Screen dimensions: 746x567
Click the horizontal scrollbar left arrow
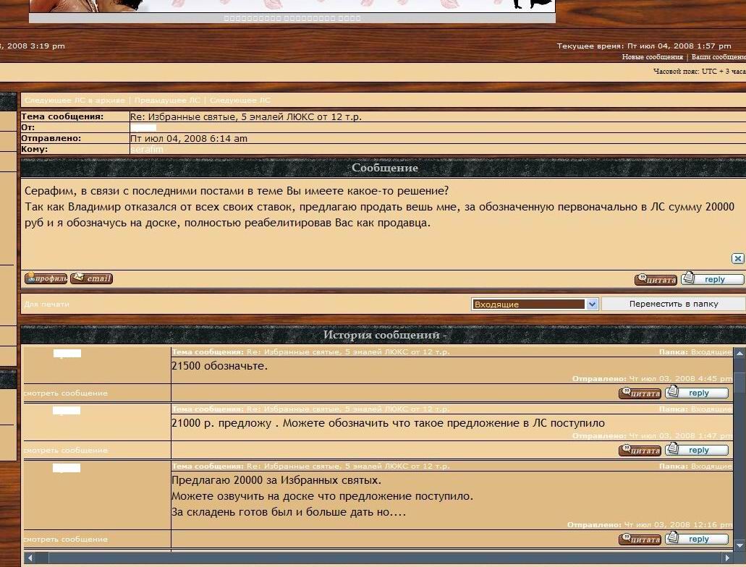click(x=30, y=558)
